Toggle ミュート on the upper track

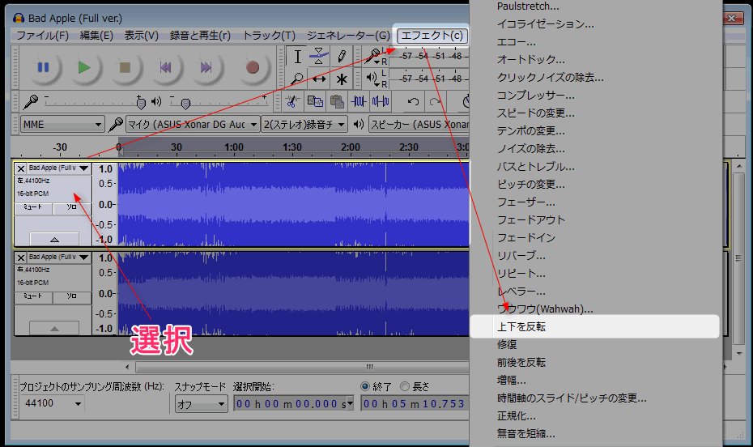(33, 207)
